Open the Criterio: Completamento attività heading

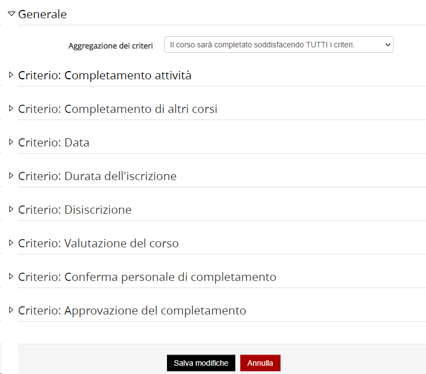pyautogui.click(x=105, y=75)
